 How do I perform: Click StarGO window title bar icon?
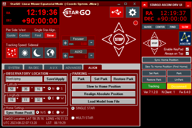pos(4,4)
